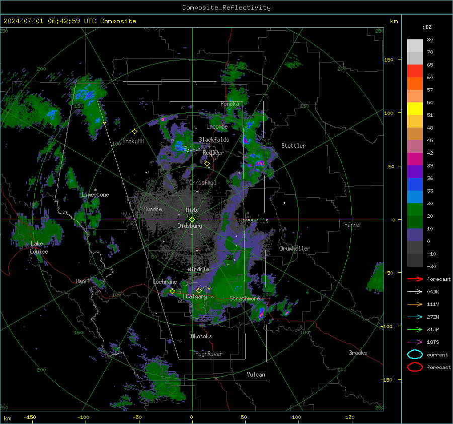Image resolution: width=453 pixels, height=424 pixels.
Task: Click the light gray 70-80 dBZ swatch
Action: [x=415, y=46]
